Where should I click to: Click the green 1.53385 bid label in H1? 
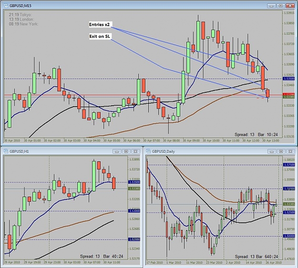pos(134,189)
